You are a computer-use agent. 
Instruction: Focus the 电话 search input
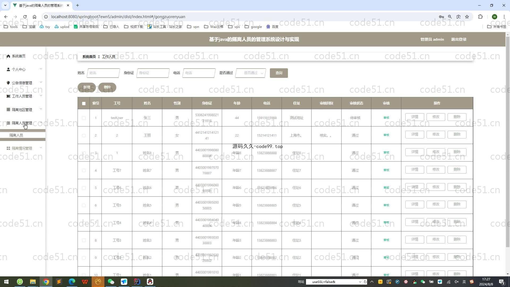[199, 73]
